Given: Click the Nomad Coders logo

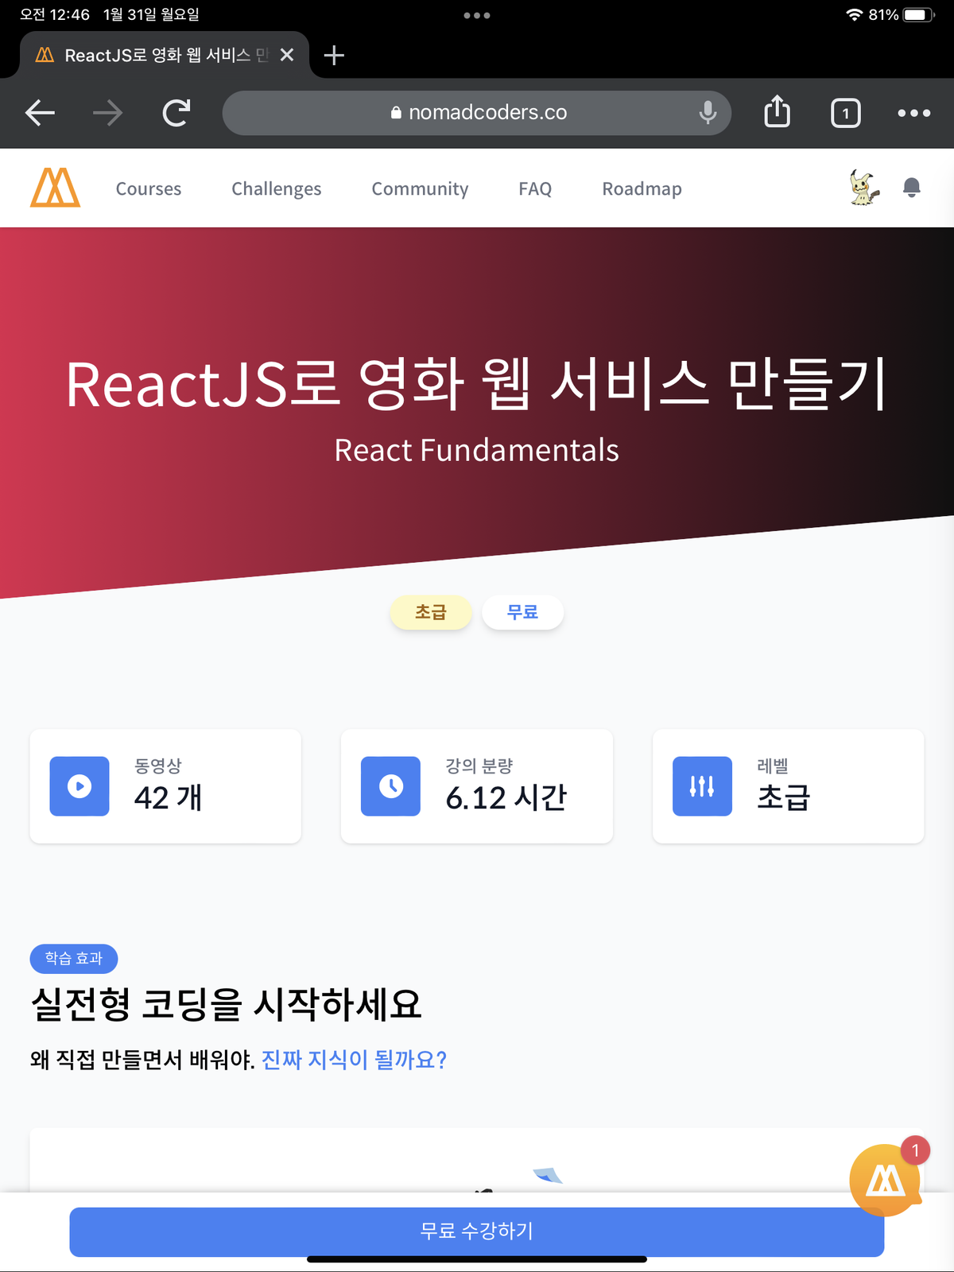Looking at the screenshot, I should pos(55,188).
